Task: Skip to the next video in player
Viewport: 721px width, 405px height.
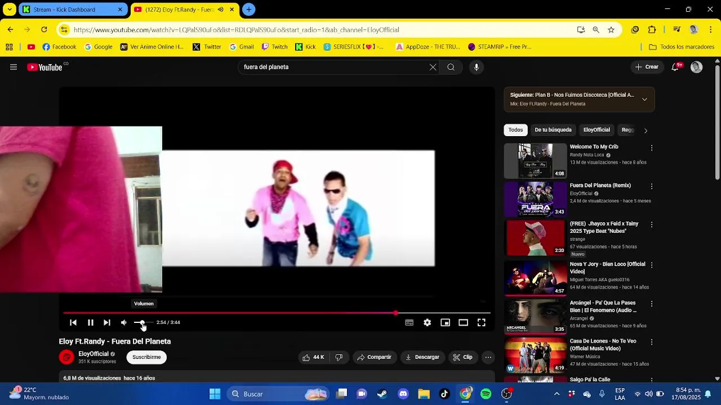Action: click(x=107, y=322)
